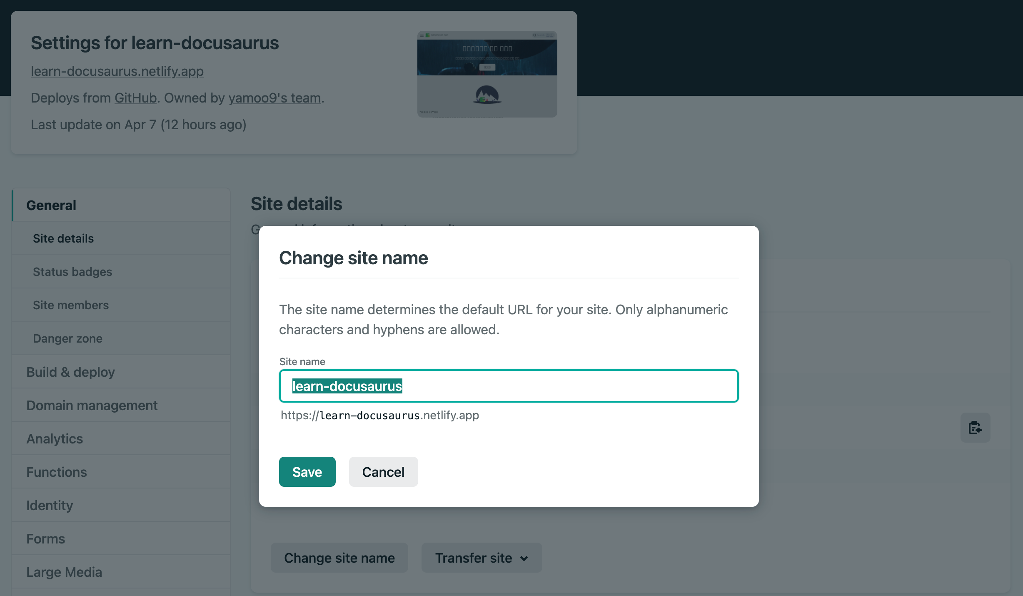The height and width of the screenshot is (596, 1023).
Task: Open Identity settings
Action: click(x=50, y=505)
